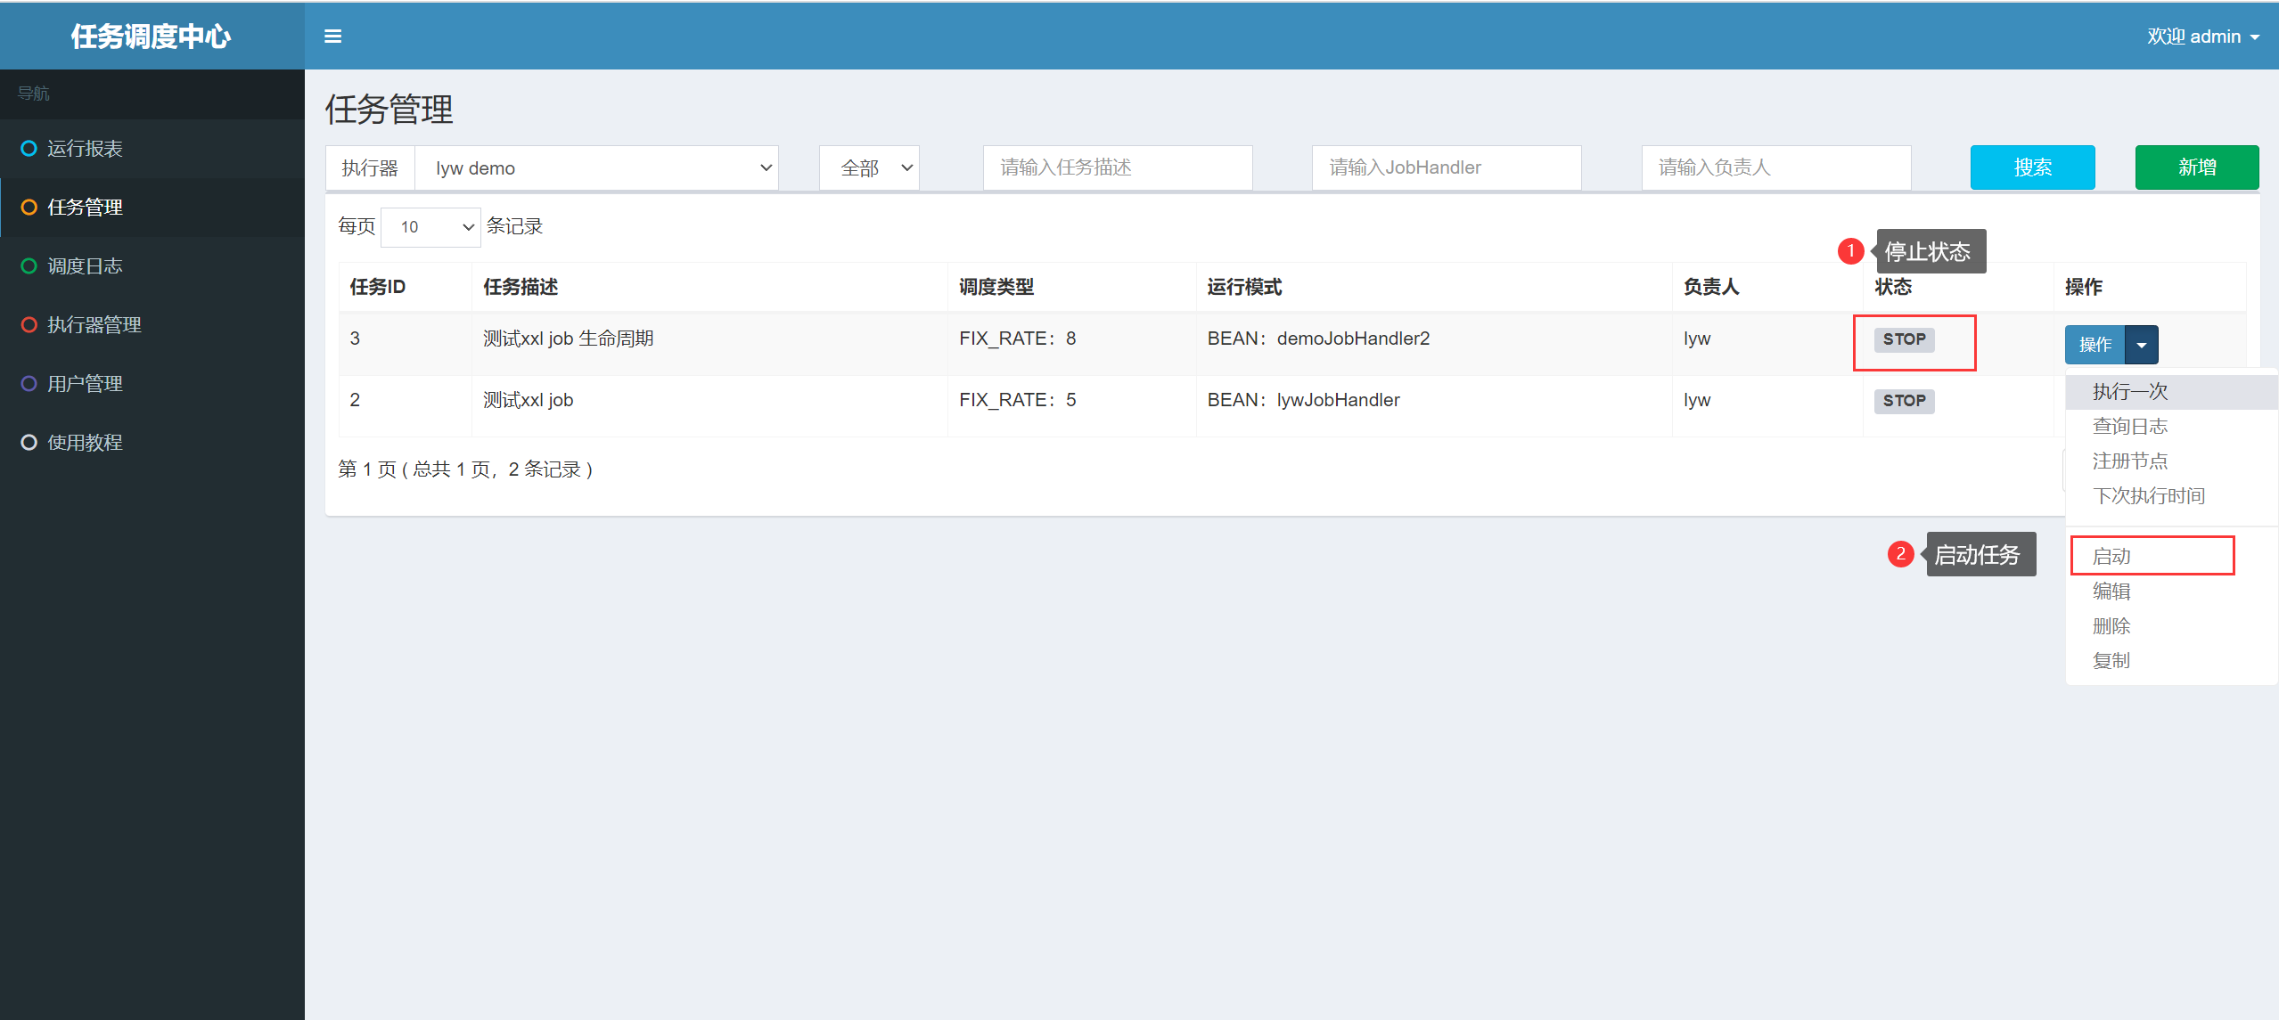2279x1020 pixels.
Task: Click the 用户管理 circle icon in sidebar
Action: 29,384
